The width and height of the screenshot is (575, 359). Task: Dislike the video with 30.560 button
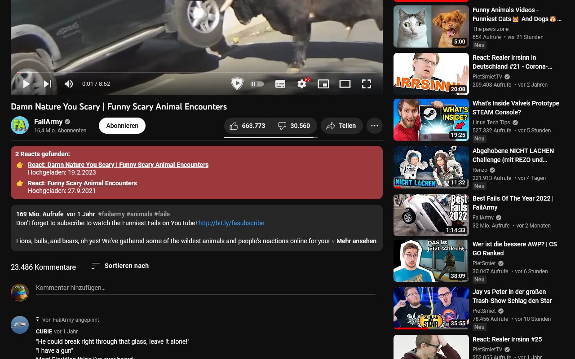(294, 126)
